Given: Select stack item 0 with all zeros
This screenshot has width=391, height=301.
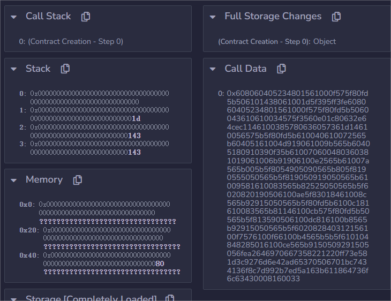Looking at the screenshot, I should [99, 97].
